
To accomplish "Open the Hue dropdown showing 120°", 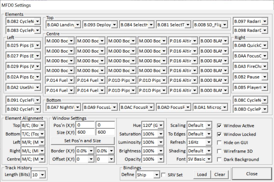I will tap(153, 125).
